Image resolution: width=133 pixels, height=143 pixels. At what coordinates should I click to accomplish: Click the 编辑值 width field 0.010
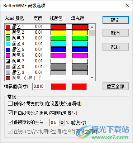39,86
